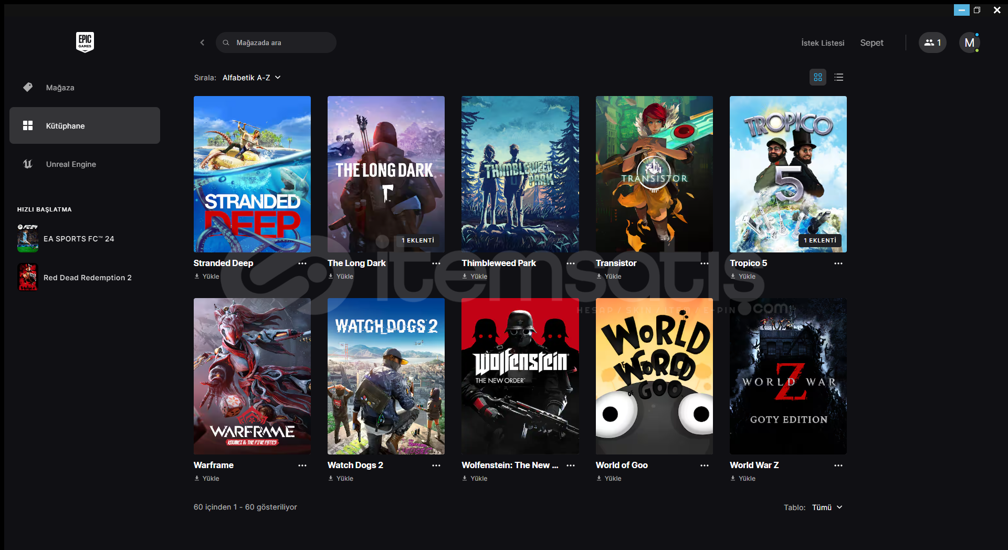The image size is (1008, 550).
Task: Open Sepet cart link
Action: point(871,43)
